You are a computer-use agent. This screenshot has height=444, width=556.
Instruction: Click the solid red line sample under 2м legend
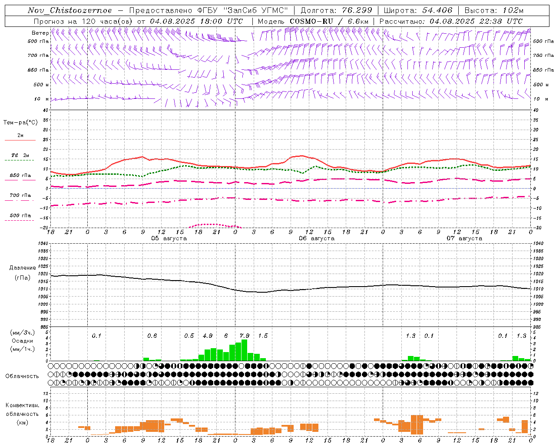pos(20,140)
